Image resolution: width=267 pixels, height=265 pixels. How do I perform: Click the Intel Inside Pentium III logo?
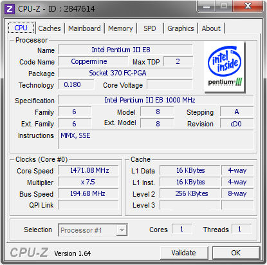tap(225, 67)
